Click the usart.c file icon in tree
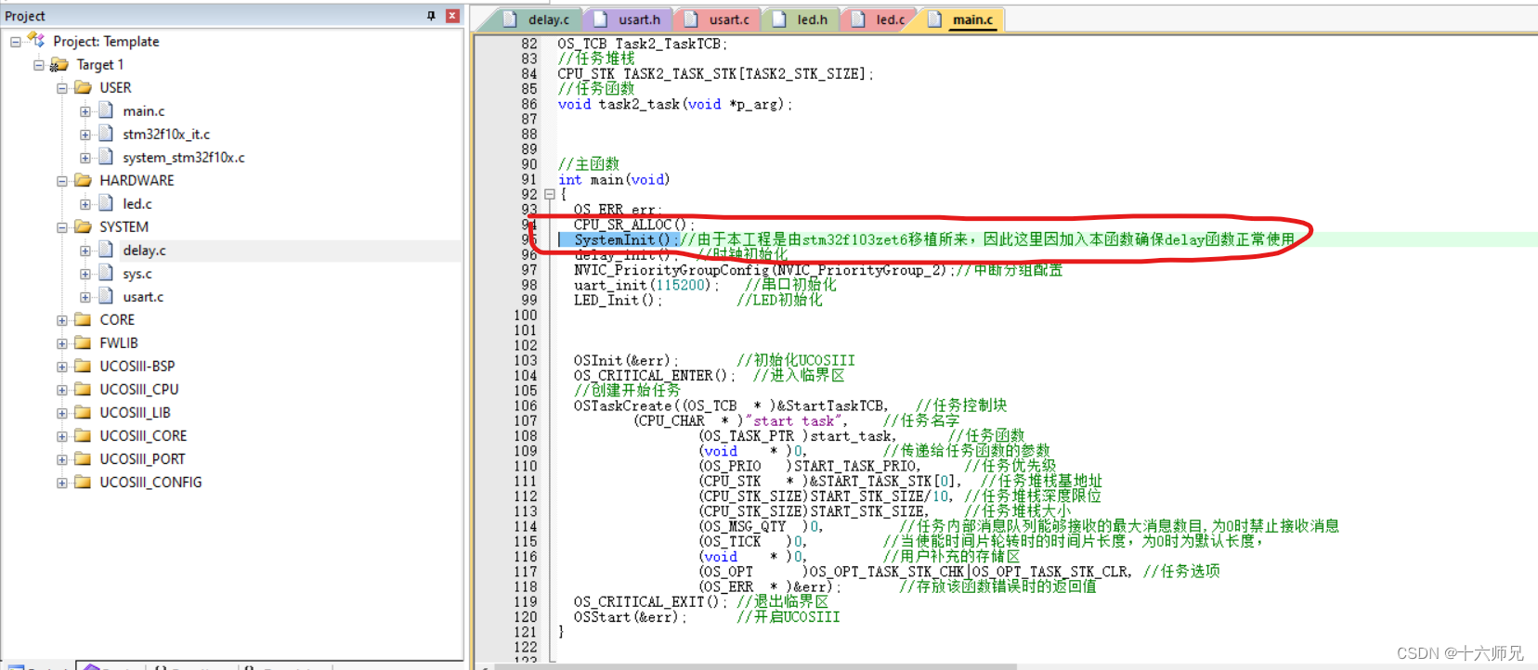This screenshot has height=670, width=1538. 106,296
